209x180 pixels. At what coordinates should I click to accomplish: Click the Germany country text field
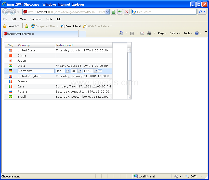[36, 71]
